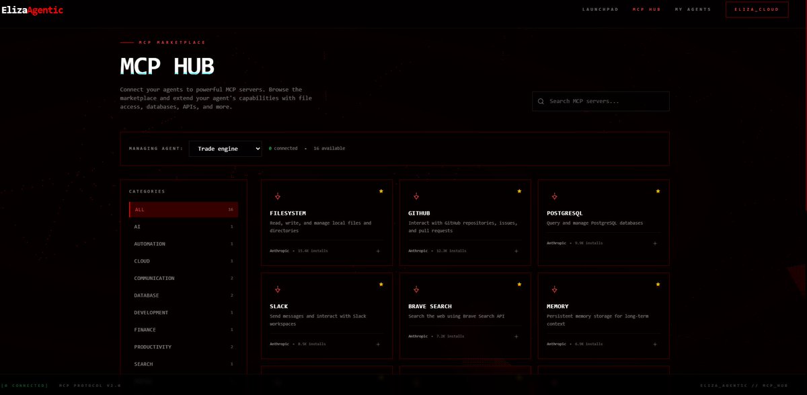807x395 pixels.
Task: Add Memory server with its plus icon
Action: pos(655,344)
